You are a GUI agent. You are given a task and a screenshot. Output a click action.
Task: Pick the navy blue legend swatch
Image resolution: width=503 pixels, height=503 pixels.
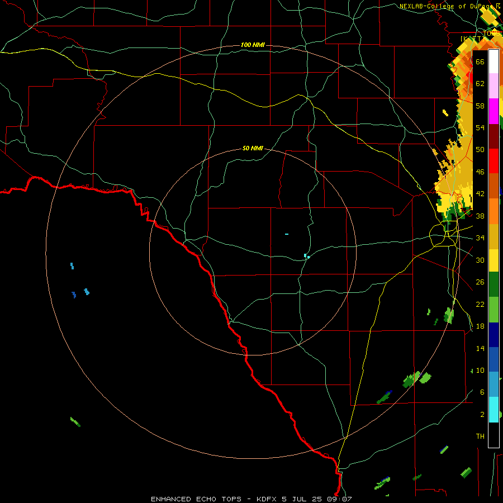493,335
